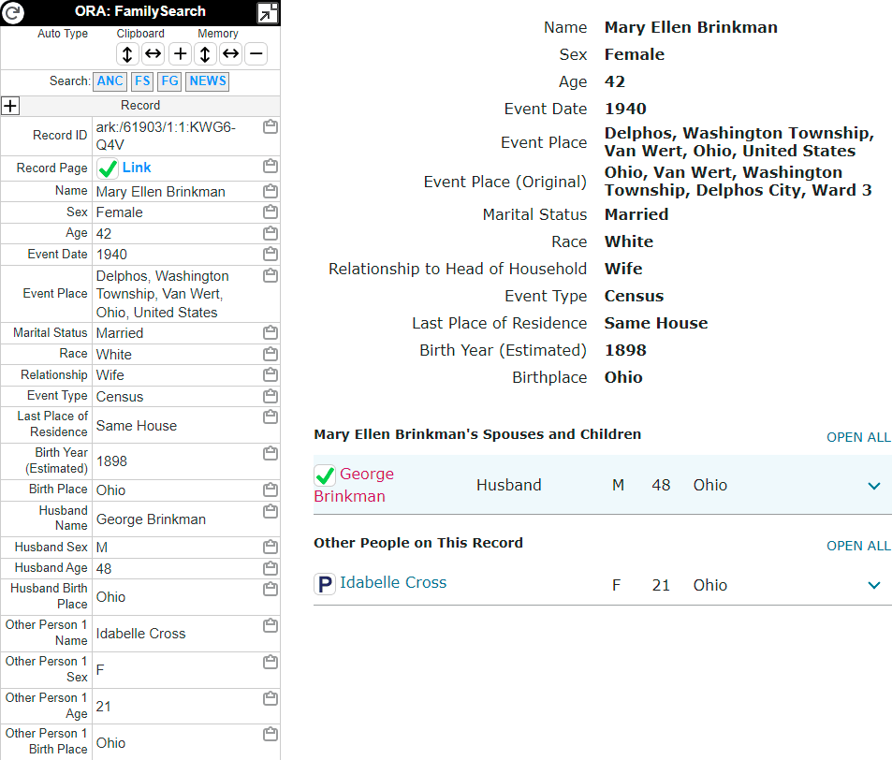Open Idabelle Cross record link
Viewport: 892px width, 760px height.
[393, 582]
